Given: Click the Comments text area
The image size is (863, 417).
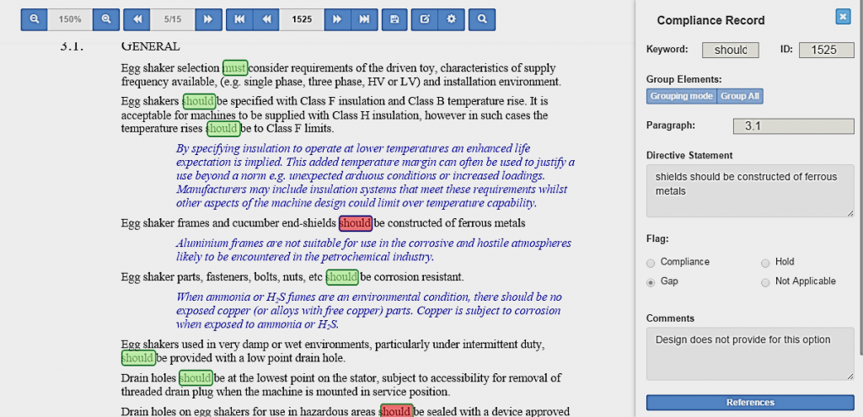Looking at the screenshot, I should [750, 355].
